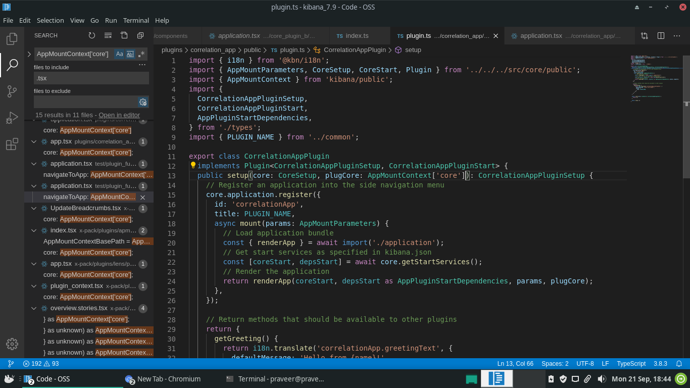Viewport: 690px width, 388px height.
Task: Click the Manage gear icon
Action: [x=12, y=344]
